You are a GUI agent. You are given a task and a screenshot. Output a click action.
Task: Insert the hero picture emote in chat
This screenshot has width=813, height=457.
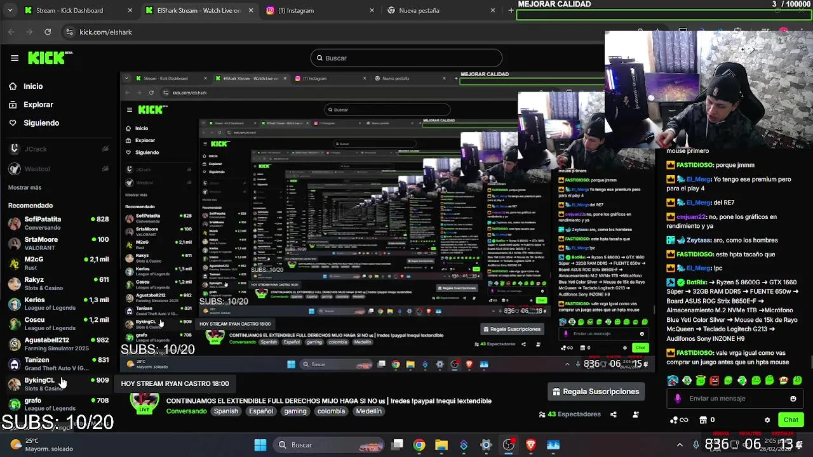(673, 381)
